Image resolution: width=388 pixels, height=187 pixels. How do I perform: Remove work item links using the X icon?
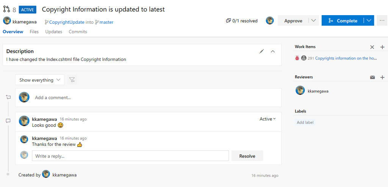tap(372, 47)
